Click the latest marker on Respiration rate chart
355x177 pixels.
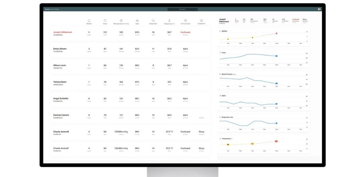point(276,123)
